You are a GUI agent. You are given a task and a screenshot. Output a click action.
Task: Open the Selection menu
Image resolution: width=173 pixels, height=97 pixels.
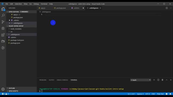pos(18,4)
